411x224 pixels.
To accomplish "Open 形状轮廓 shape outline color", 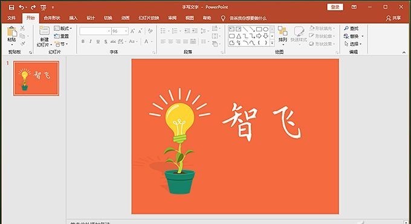I will click(322, 36).
